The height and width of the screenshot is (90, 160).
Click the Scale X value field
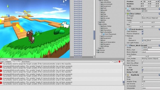[145, 6]
